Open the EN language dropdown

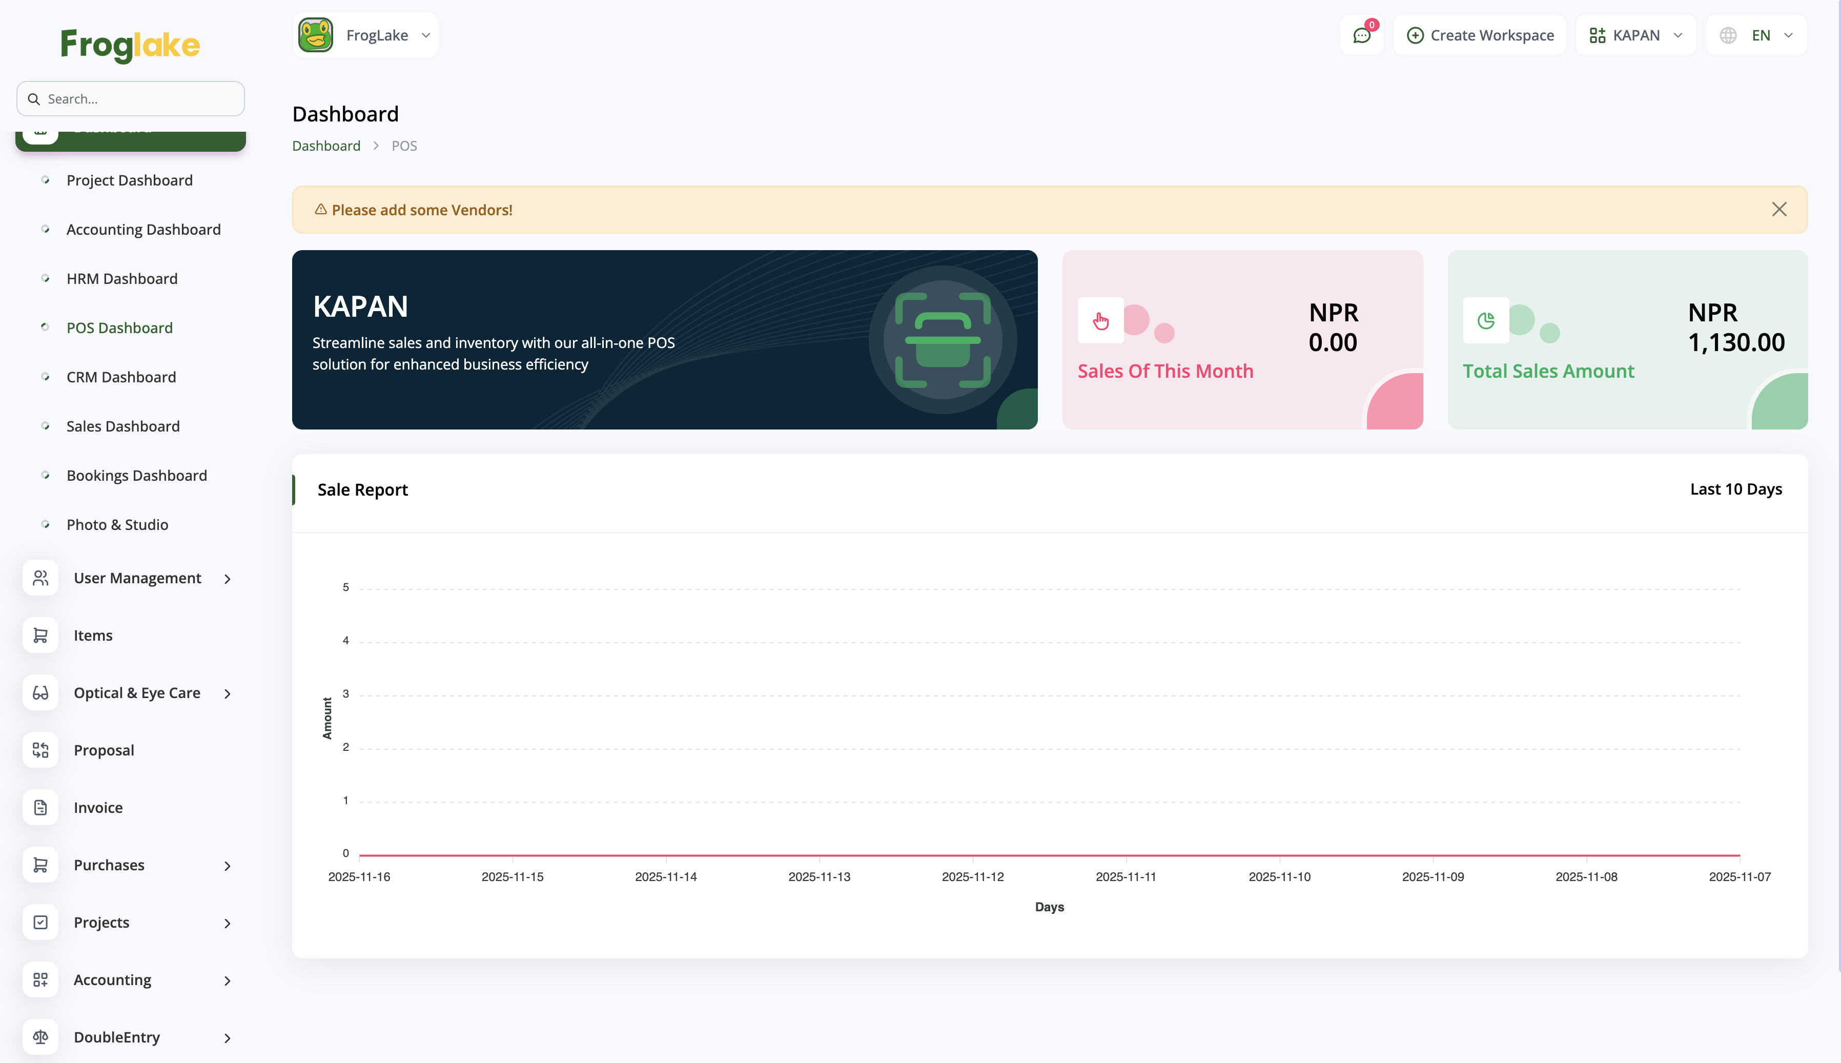pyautogui.click(x=1756, y=36)
